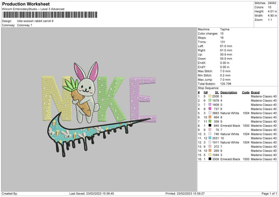Pick the orange swatch beside stitch count 664
Screen dimensions: 279x197
[x=210, y=117]
